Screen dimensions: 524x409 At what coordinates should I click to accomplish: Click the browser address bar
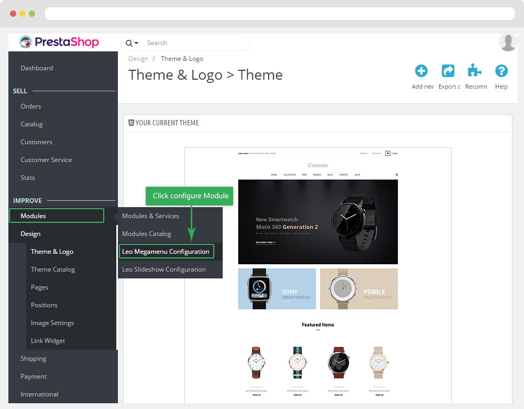coord(280,14)
